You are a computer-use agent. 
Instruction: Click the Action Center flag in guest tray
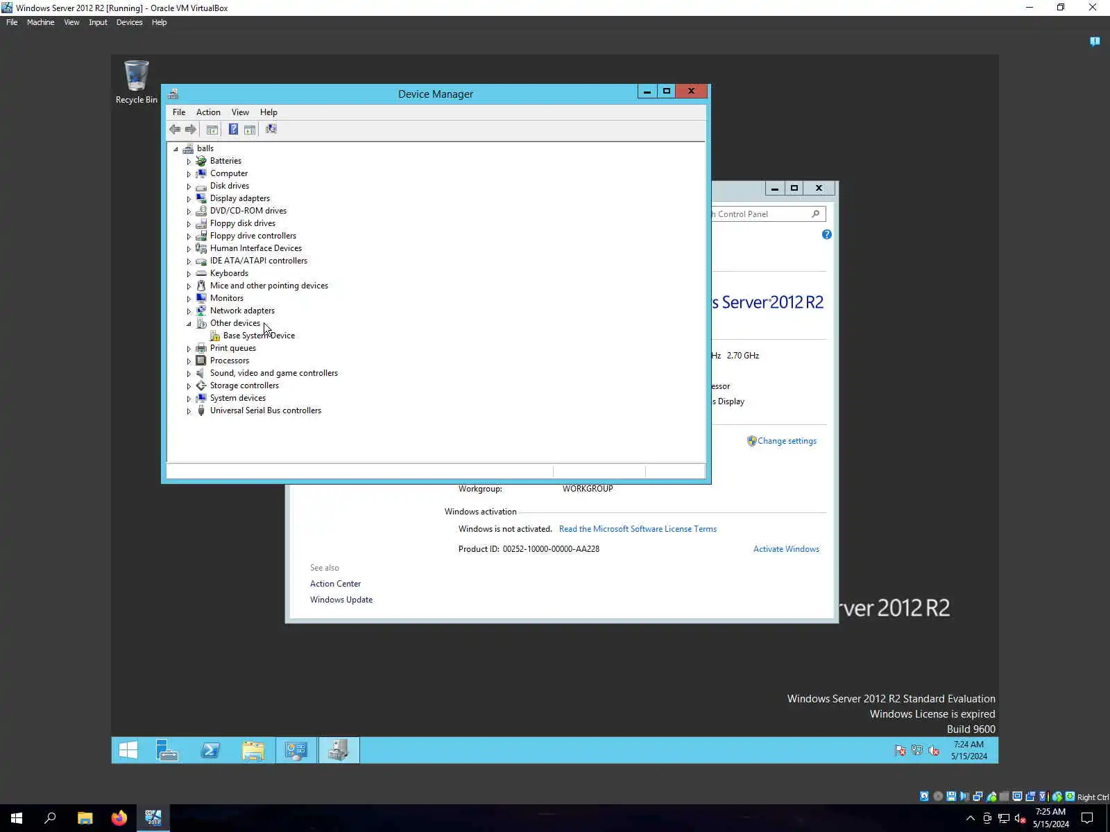[900, 750]
